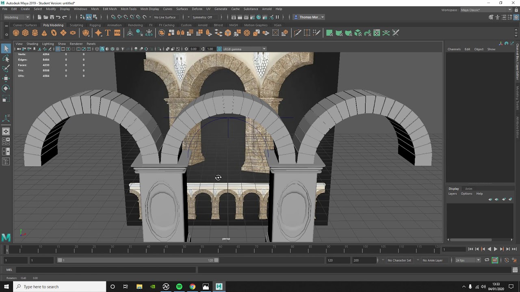Click the Save scene icon
520x292 pixels.
click(52, 17)
